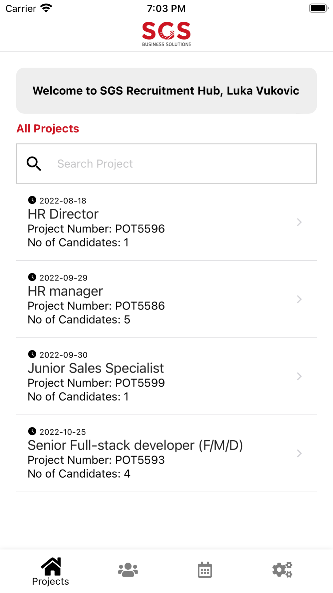Expand HR manager project chevron
The width and height of the screenshot is (333, 593).
click(299, 299)
